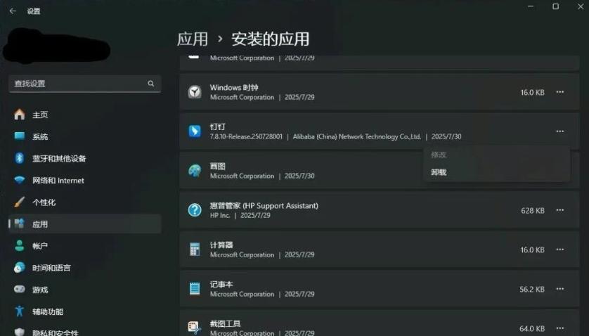Image resolution: width=589 pixels, height=336 pixels.
Task: Click the 画图 app name
Action: click(x=217, y=166)
